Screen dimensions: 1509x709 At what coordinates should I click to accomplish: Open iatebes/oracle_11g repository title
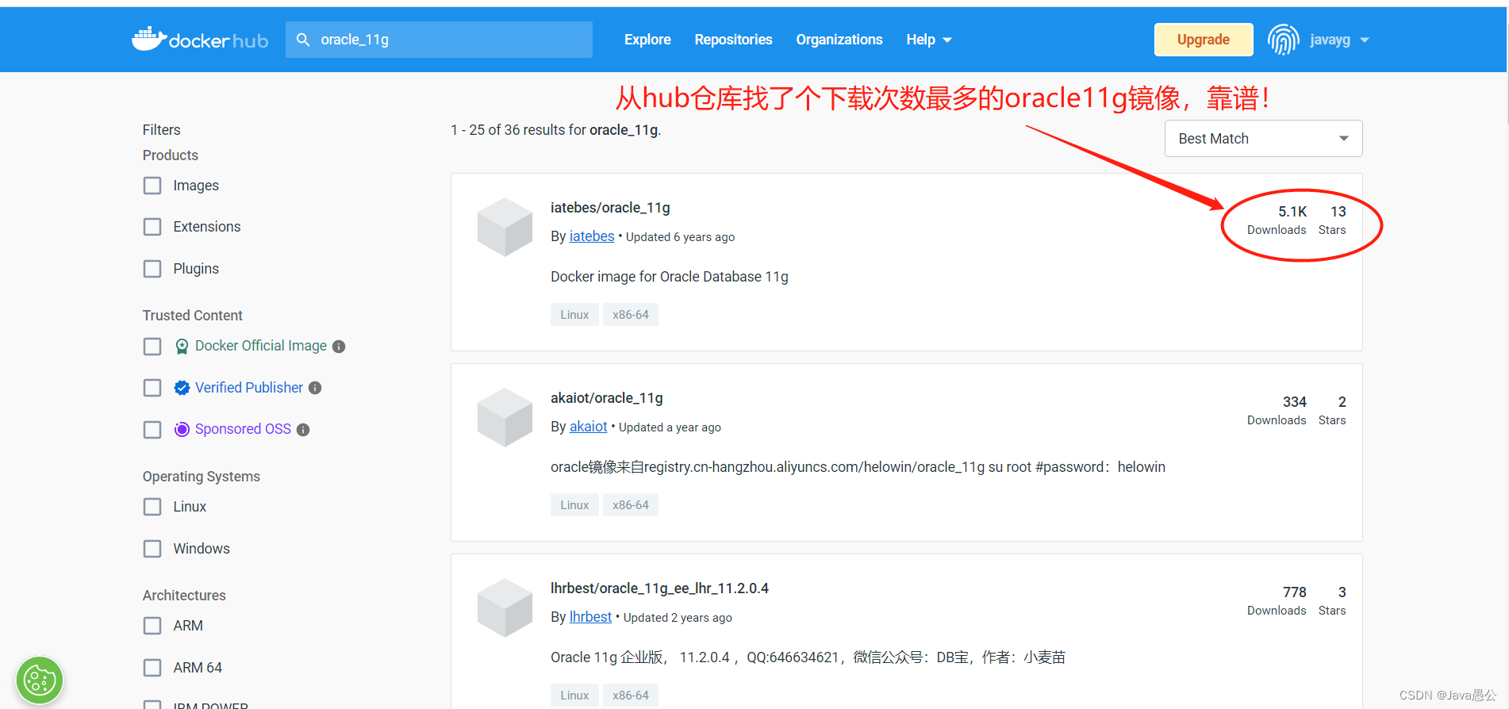point(610,208)
